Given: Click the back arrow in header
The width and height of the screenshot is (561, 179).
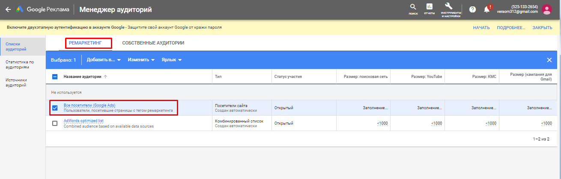Looking at the screenshot, I should (8, 9).
